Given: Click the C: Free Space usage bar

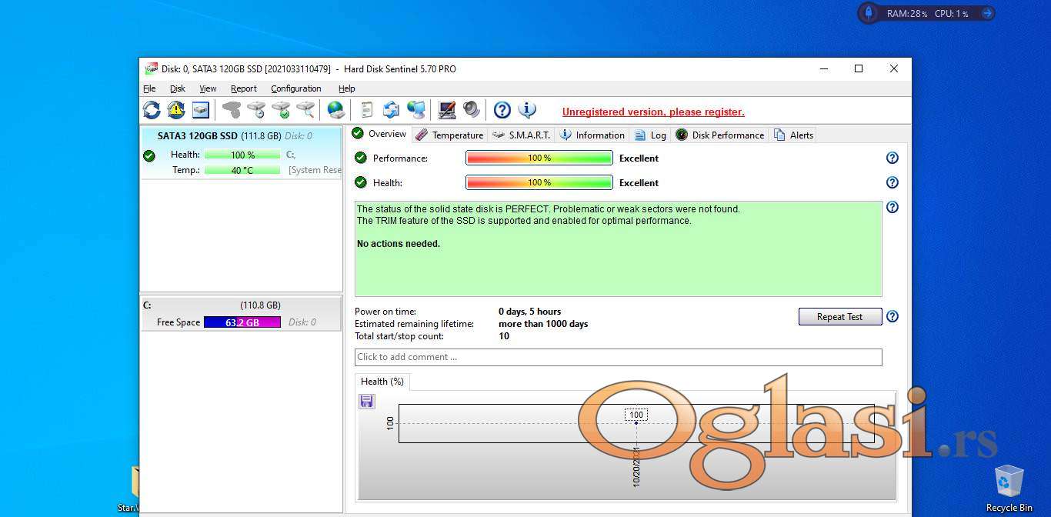Looking at the screenshot, I should (242, 322).
